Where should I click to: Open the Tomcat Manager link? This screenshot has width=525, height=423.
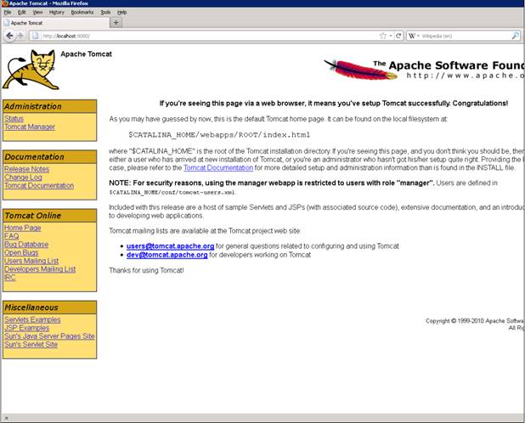(29, 127)
